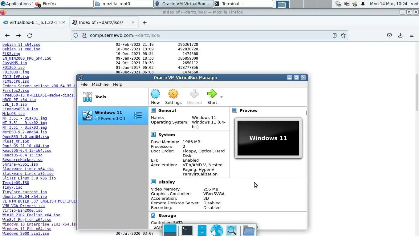Bookmark this page with the star
Screen dimensions: 419x236
(x=343, y=35)
